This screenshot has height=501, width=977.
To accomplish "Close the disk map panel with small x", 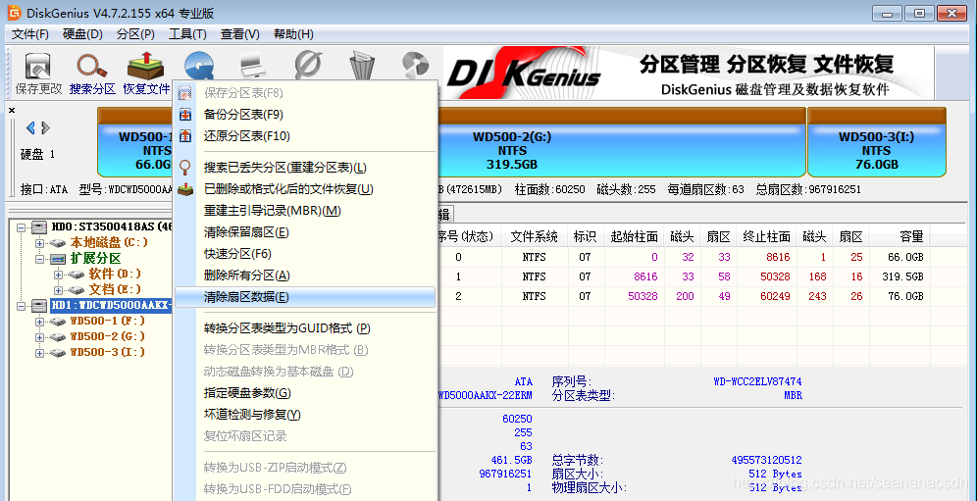I will pyautogui.click(x=12, y=110).
